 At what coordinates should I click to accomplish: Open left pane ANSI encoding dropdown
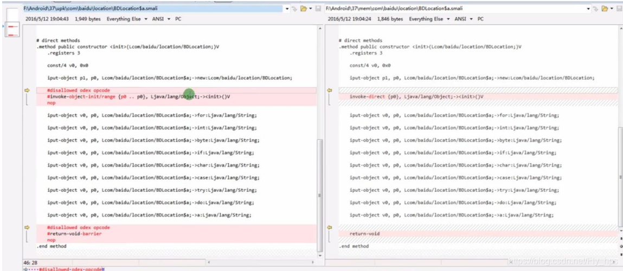[x=162, y=18]
